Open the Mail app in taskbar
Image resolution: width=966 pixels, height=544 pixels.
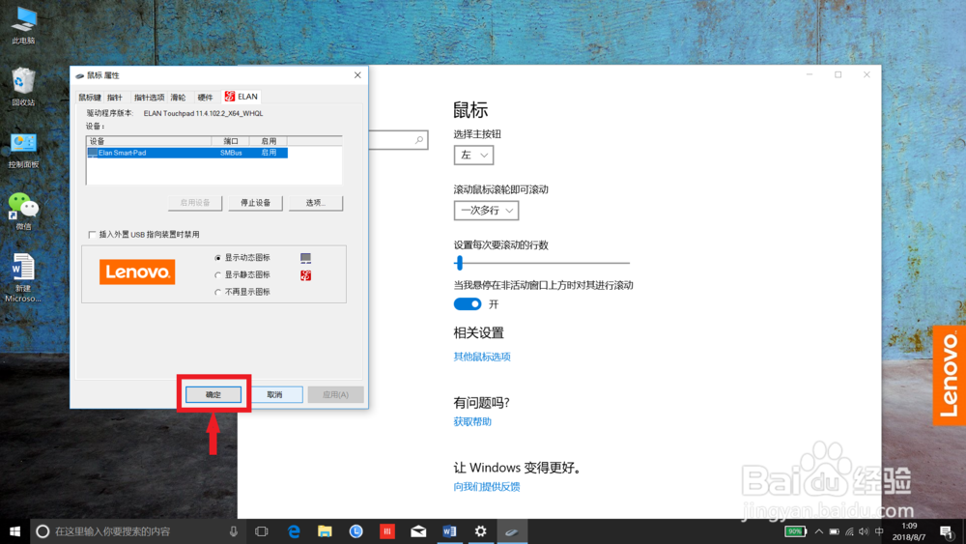[418, 531]
